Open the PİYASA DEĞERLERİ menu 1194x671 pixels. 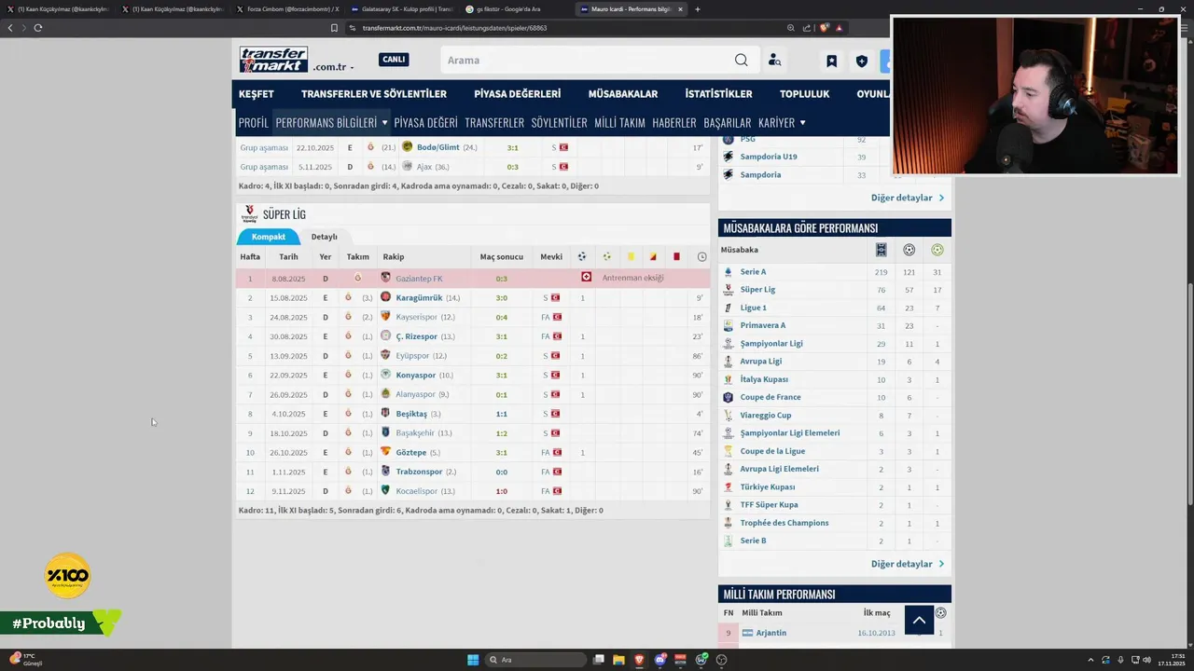pyautogui.click(x=518, y=94)
